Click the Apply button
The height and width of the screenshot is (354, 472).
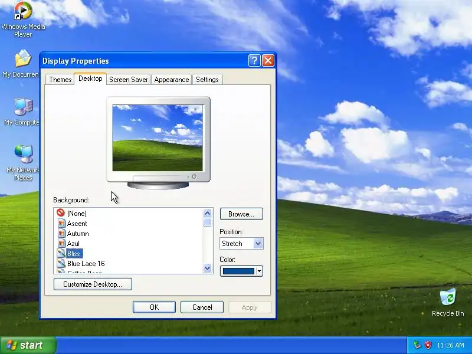tap(250, 307)
